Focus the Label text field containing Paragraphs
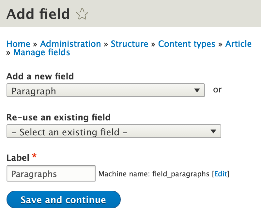The width and height of the screenshot is (261, 220). pos(51,174)
